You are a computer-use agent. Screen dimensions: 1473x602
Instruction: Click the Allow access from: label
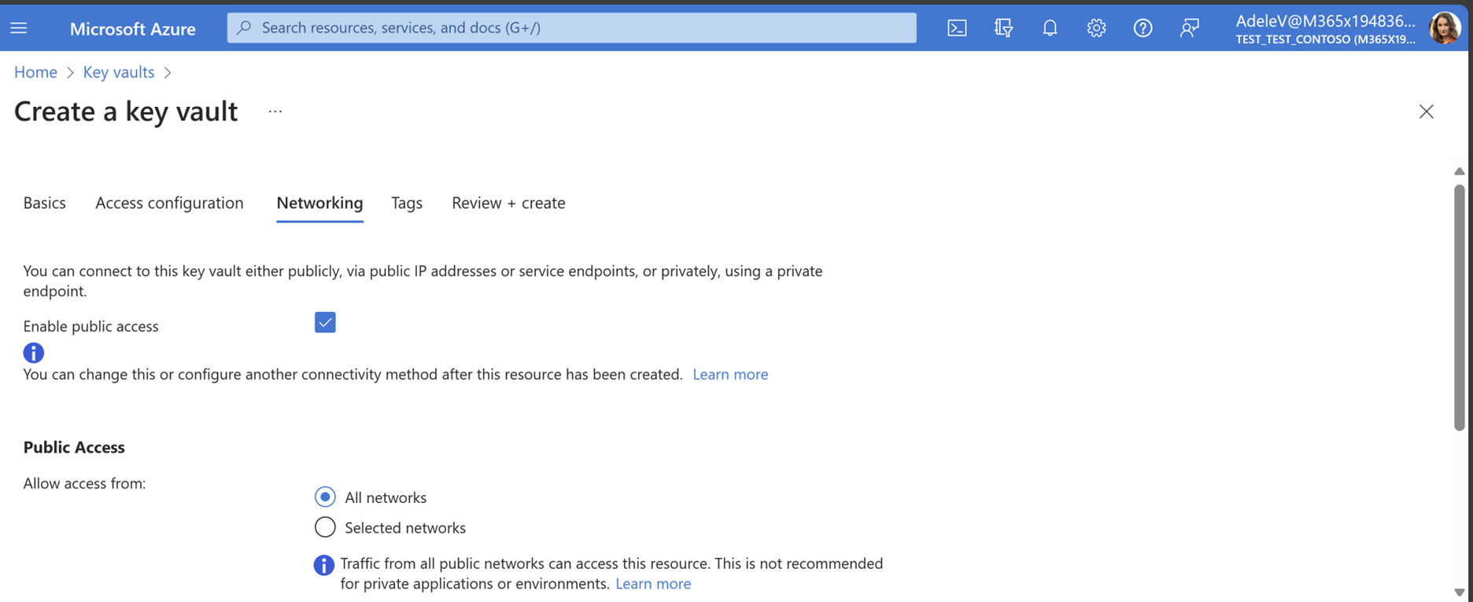(x=84, y=483)
